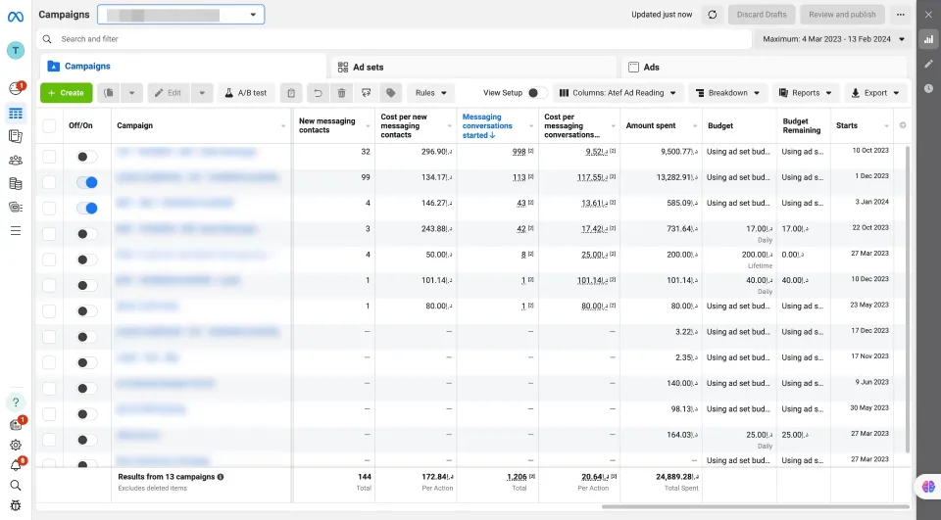
Task: Open Audiences icon in left sidebar
Action: (x=16, y=161)
